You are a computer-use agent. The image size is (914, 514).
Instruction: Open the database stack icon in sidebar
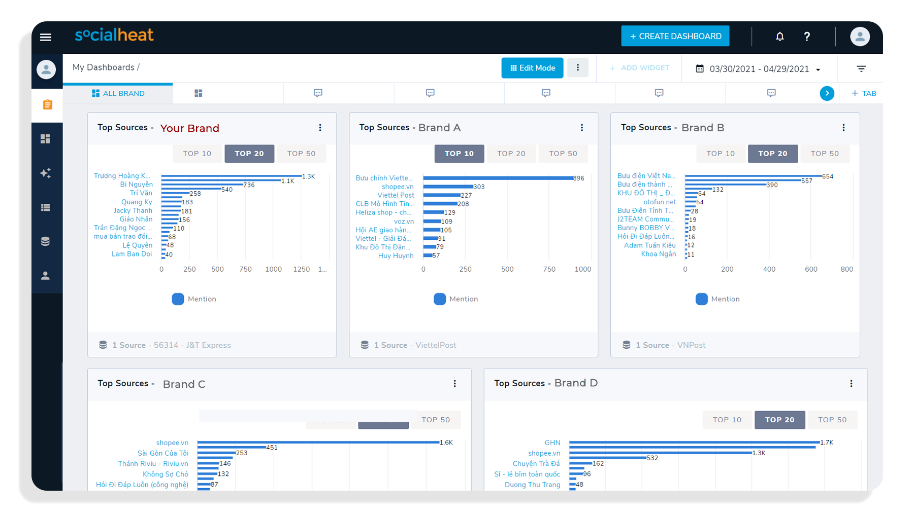[46, 241]
